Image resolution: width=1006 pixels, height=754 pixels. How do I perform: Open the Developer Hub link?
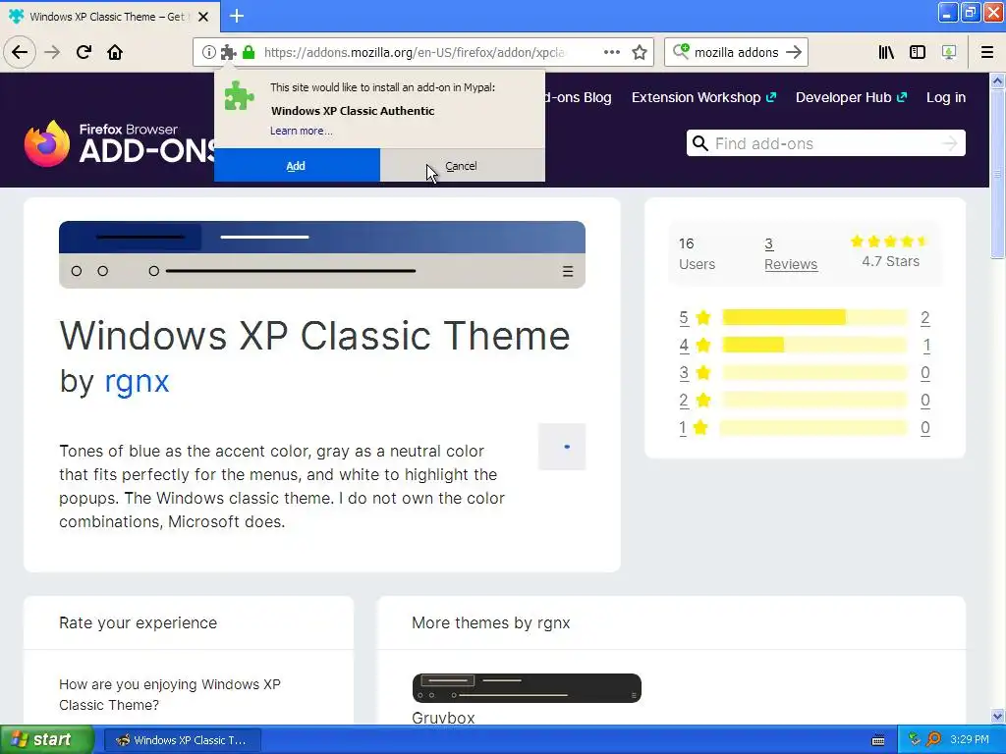[x=851, y=97]
